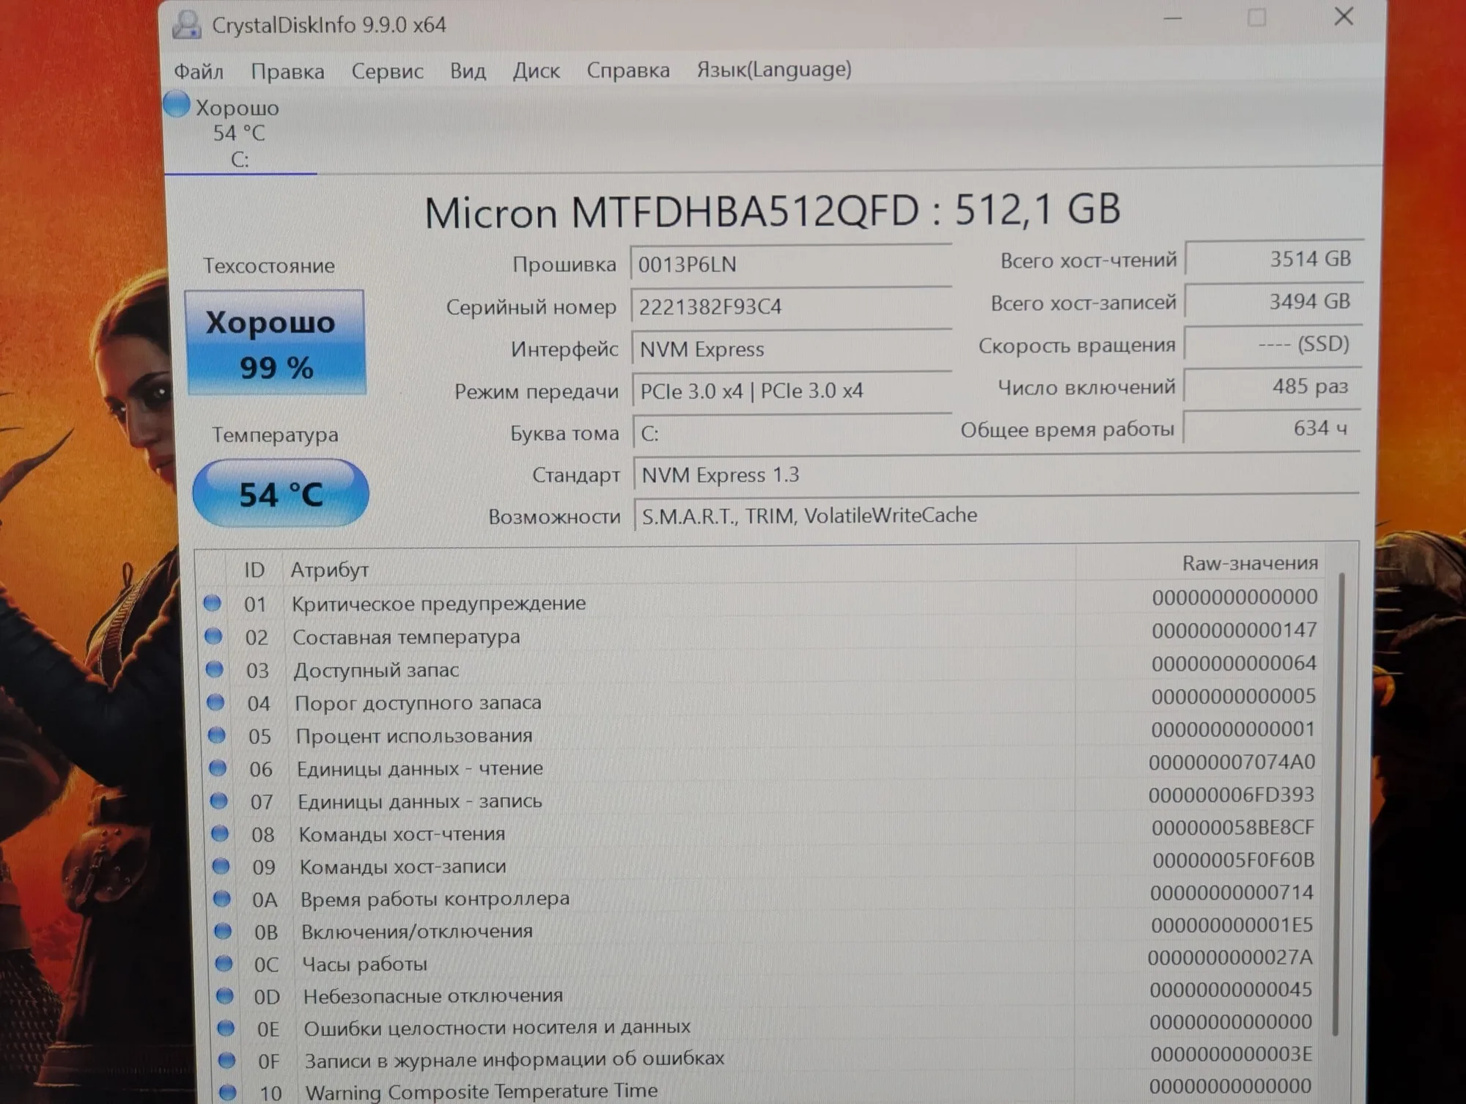Click the firmware field 0013P6LN
Screen dimensions: 1466x1104
pos(791,264)
